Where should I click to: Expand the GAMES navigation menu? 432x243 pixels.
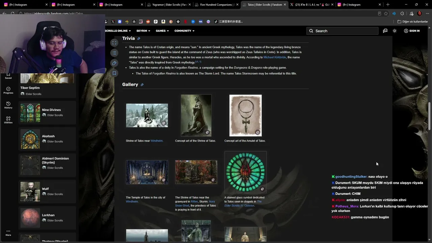[162, 31]
